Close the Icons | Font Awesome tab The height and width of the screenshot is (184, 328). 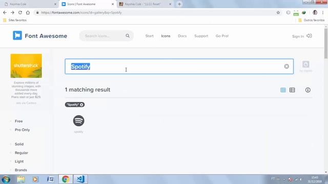pyautogui.click(x=113, y=4)
